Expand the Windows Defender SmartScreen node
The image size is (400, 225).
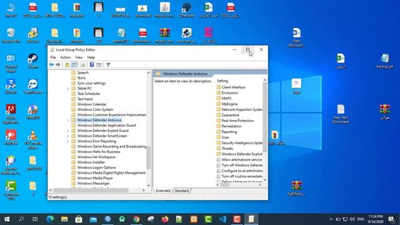point(68,136)
